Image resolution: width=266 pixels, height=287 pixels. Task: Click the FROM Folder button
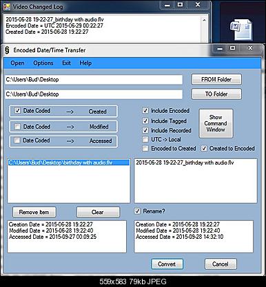tap(216, 79)
